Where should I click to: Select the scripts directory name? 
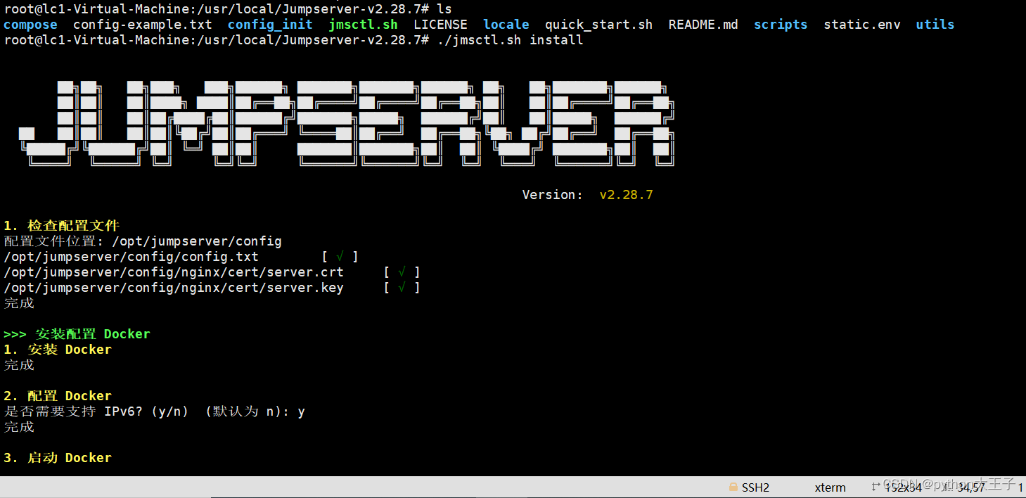coord(781,24)
